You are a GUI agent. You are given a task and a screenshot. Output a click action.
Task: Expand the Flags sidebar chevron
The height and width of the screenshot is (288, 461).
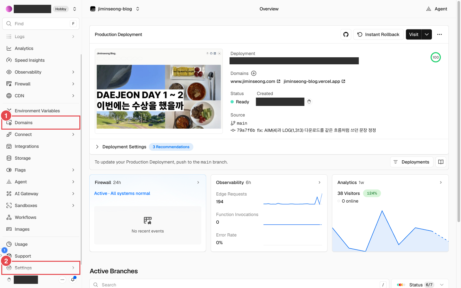click(73, 170)
